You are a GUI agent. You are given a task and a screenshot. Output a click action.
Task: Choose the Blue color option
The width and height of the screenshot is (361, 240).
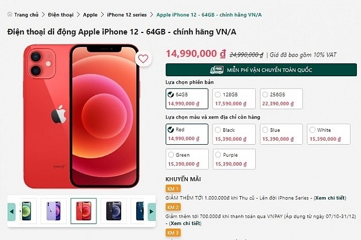tap(282, 134)
